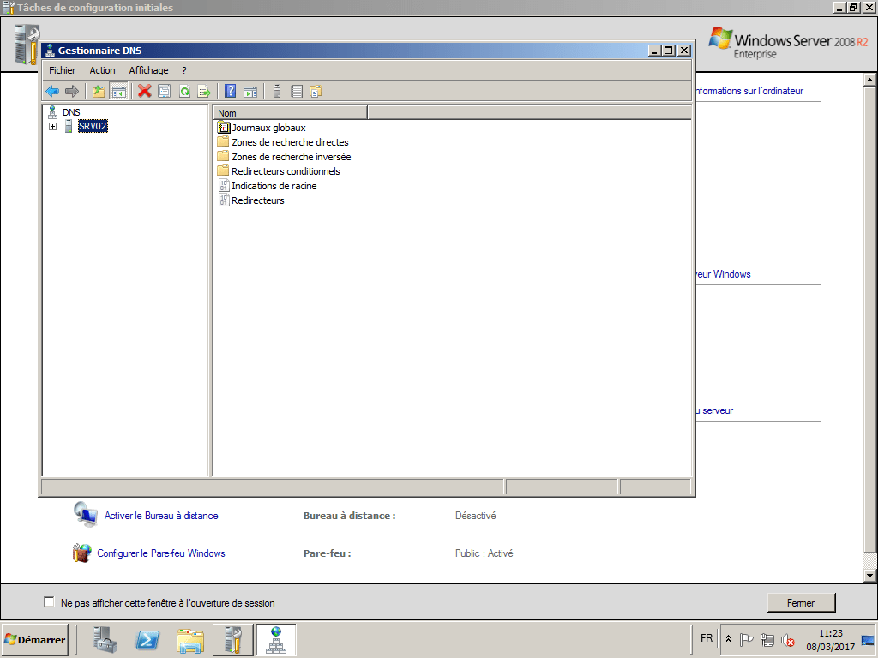Viewport: 878px width, 658px height.
Task: Expand the SRV02 server node
Action: coord(53,126)
